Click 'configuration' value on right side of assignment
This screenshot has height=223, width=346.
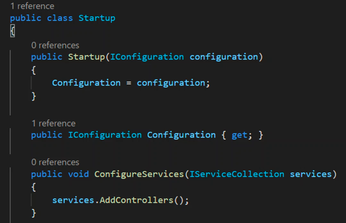(x=171, y=83)
